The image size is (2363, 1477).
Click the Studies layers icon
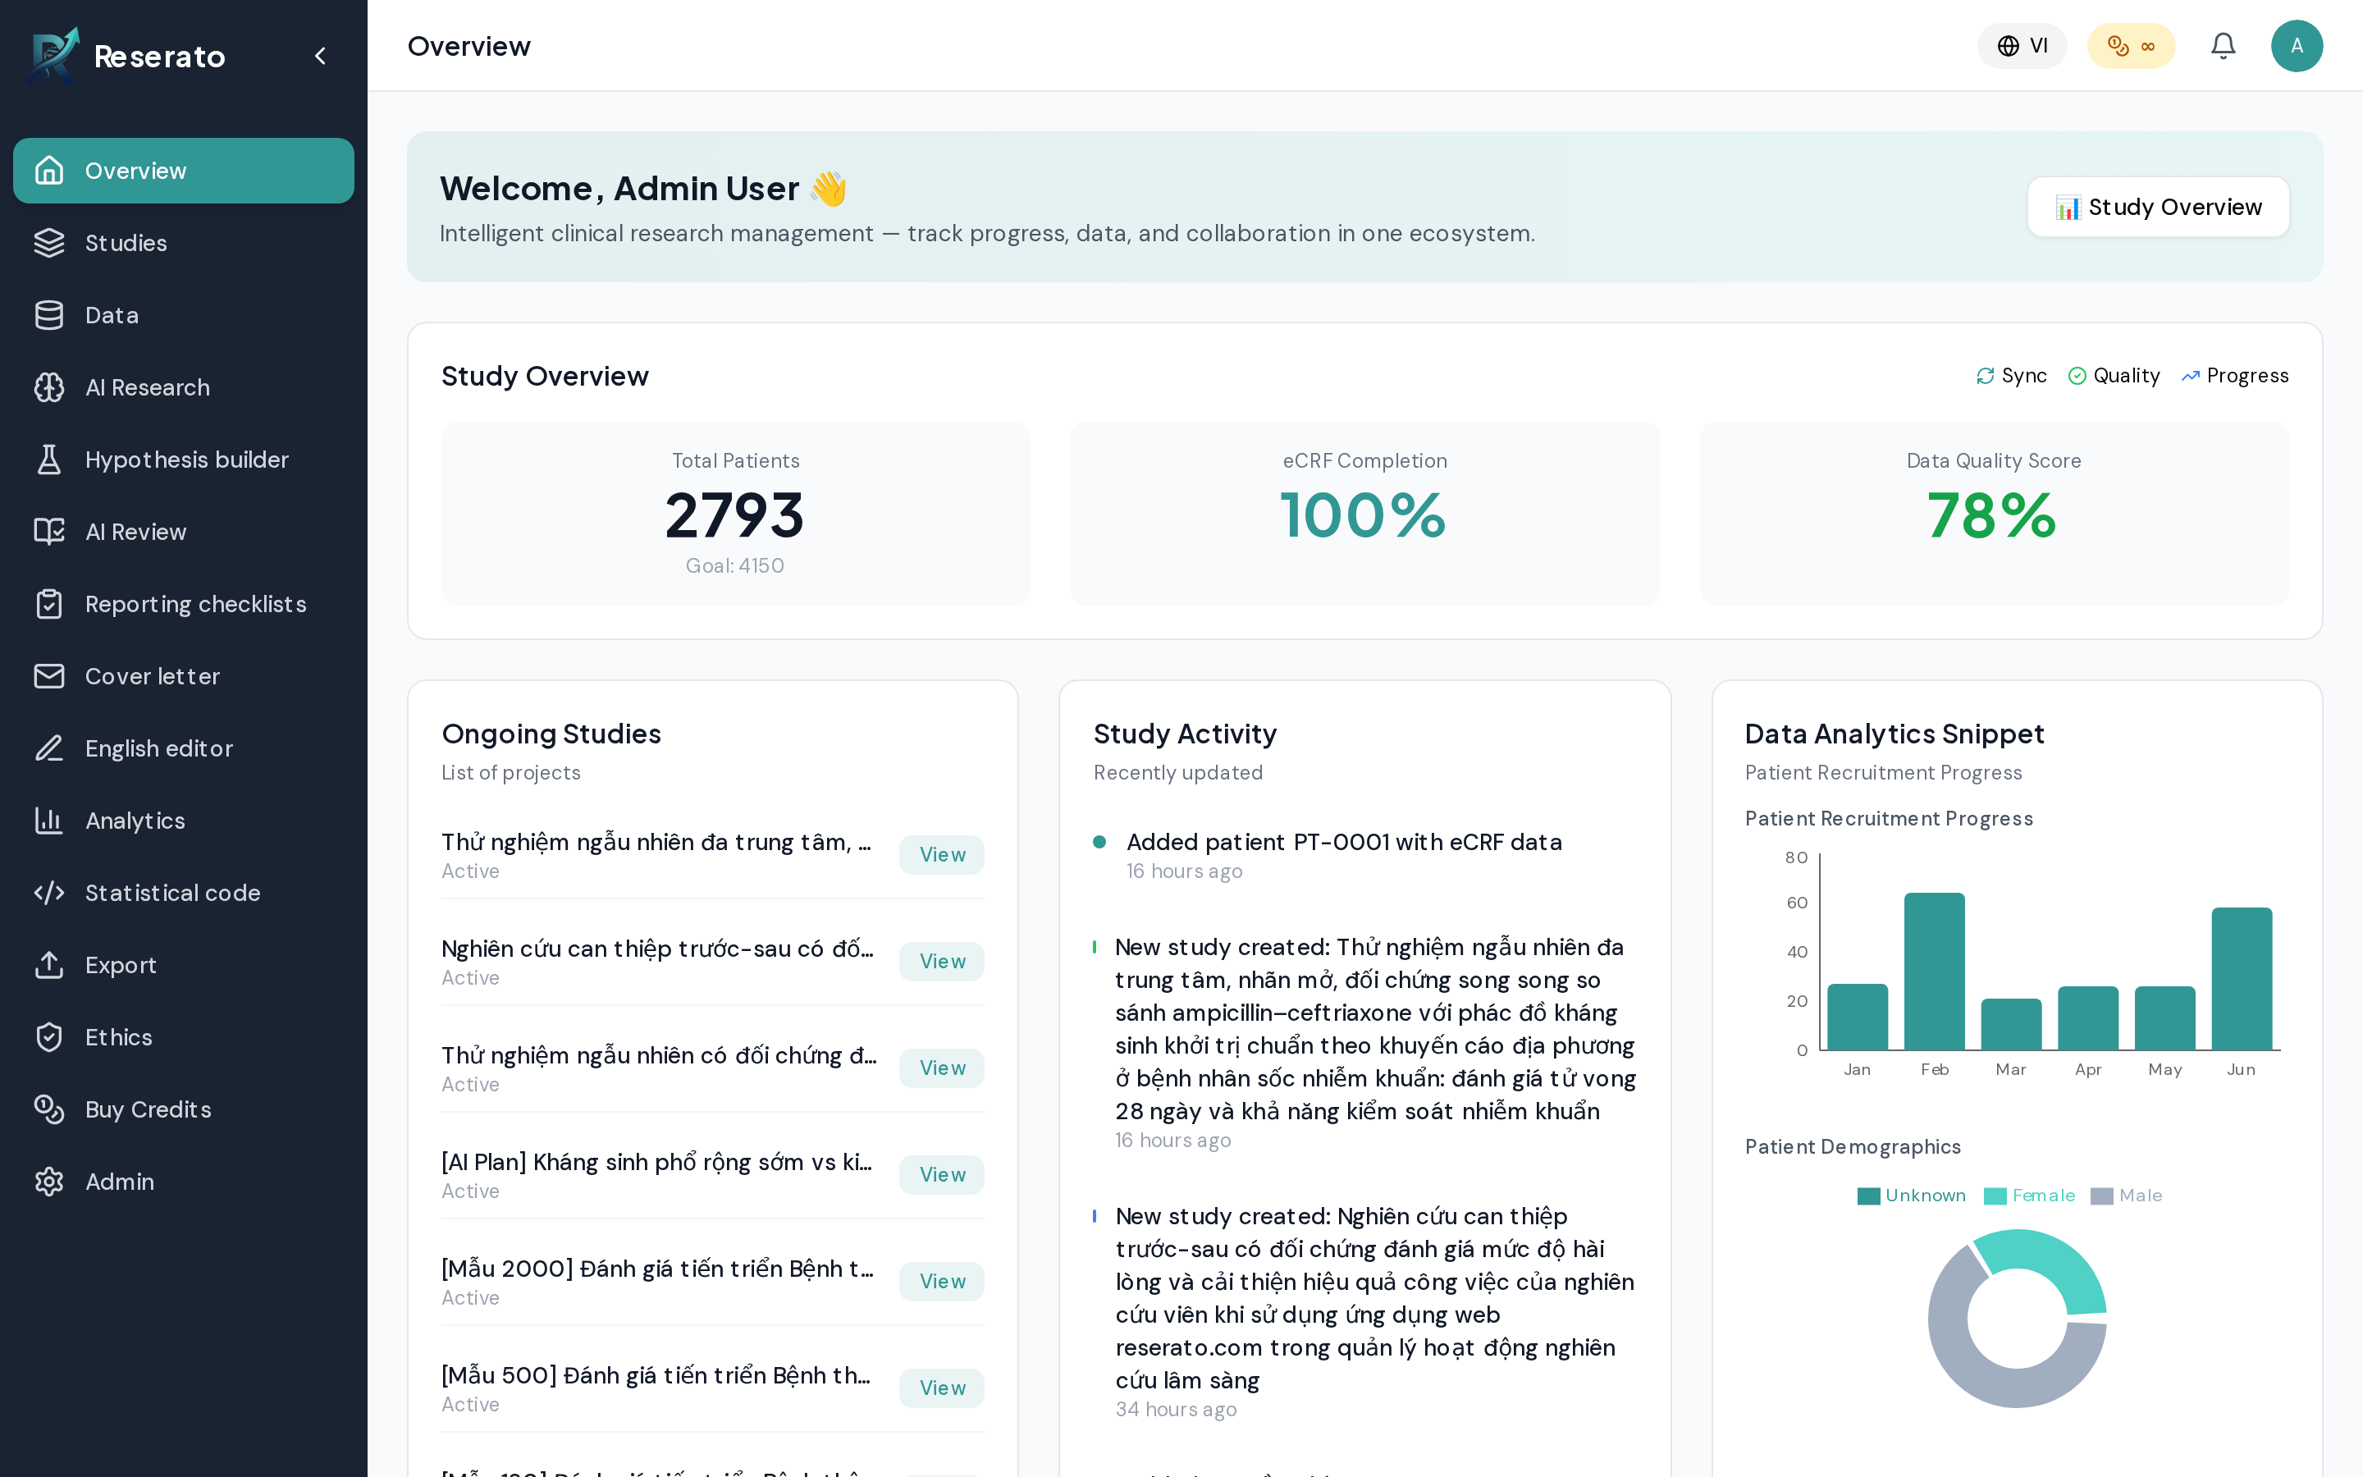click(49, 243)
